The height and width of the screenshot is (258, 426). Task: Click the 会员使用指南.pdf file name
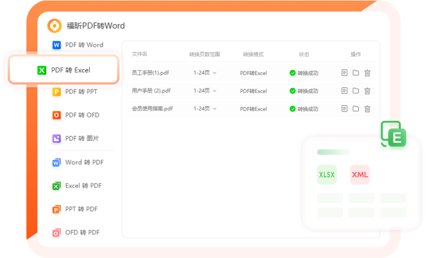(x=152, y=109)
